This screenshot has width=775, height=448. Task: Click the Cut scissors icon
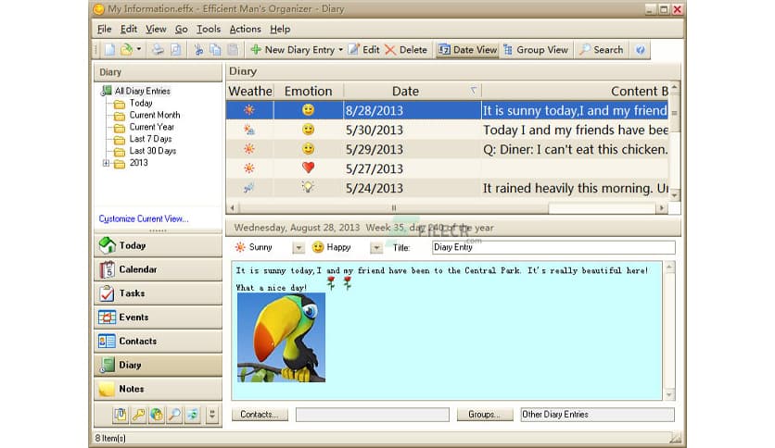click(198, 50)
